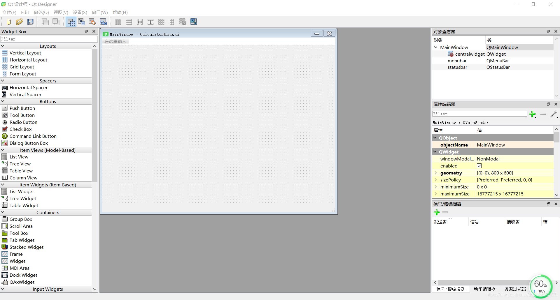Toggle the enabled property checkbox
This screenshot has height=300, width=560.
pos(479,166)
